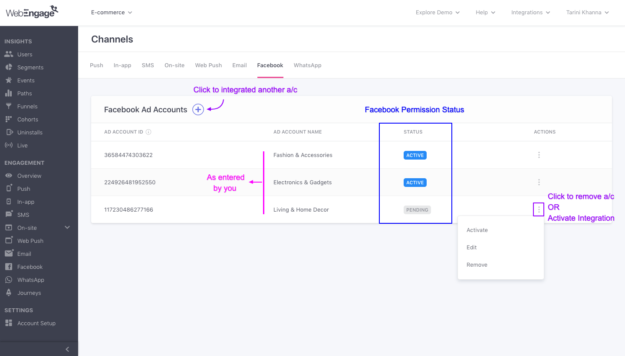Click the Journeys rocket icon
The width and height of the screenshot is (625, 356).
tap(9, 293)
